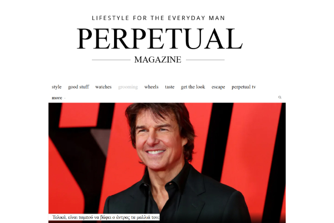
Task: Expand the more menu chevron
Action: (65, 98)
